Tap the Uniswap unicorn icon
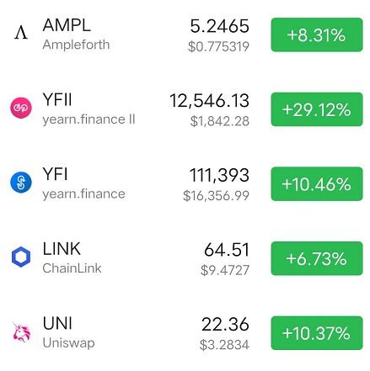Viewport: 370px width, 371px height. (x=21, y=332)
